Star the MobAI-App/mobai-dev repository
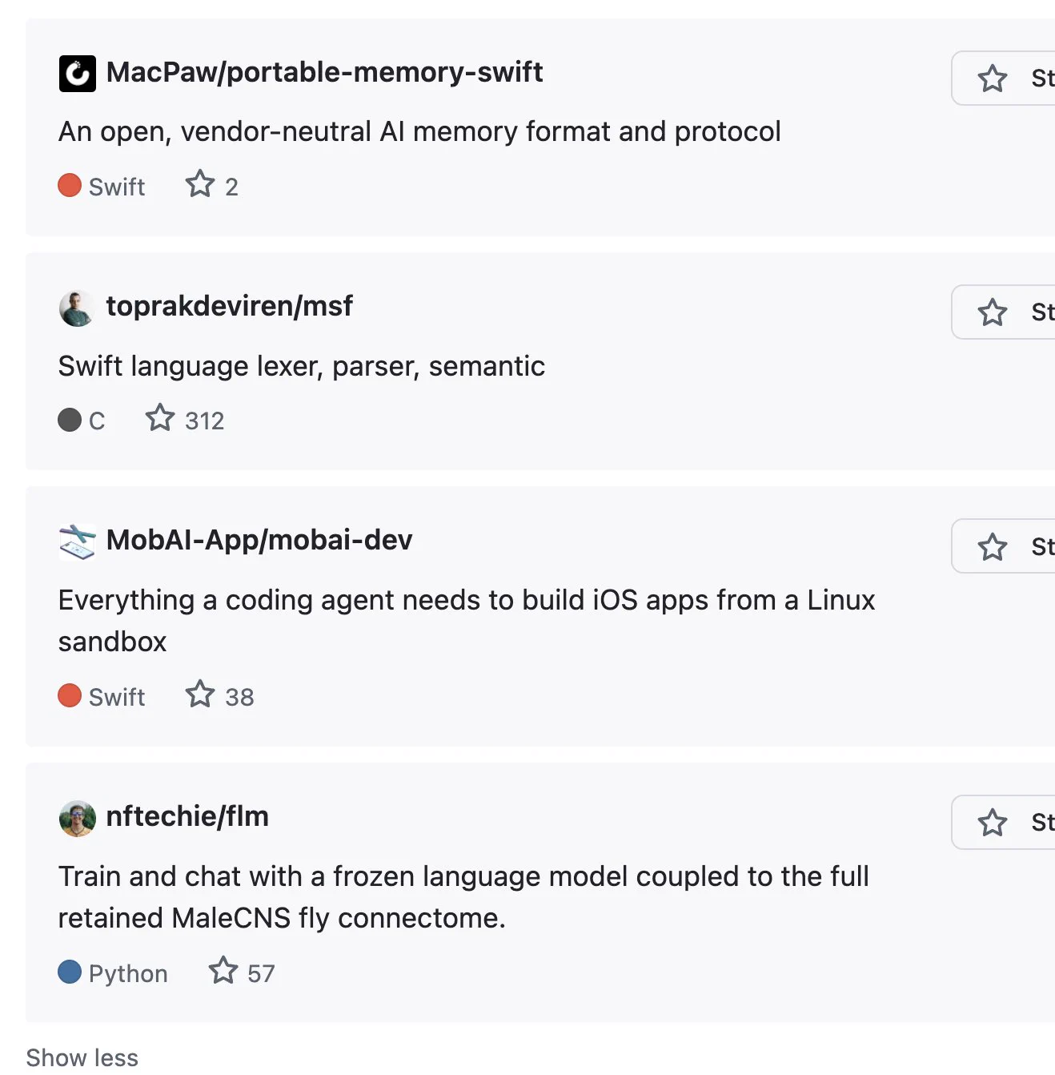The height and width of the screenshot is (1075, 1055). [x=1003, y=546]
